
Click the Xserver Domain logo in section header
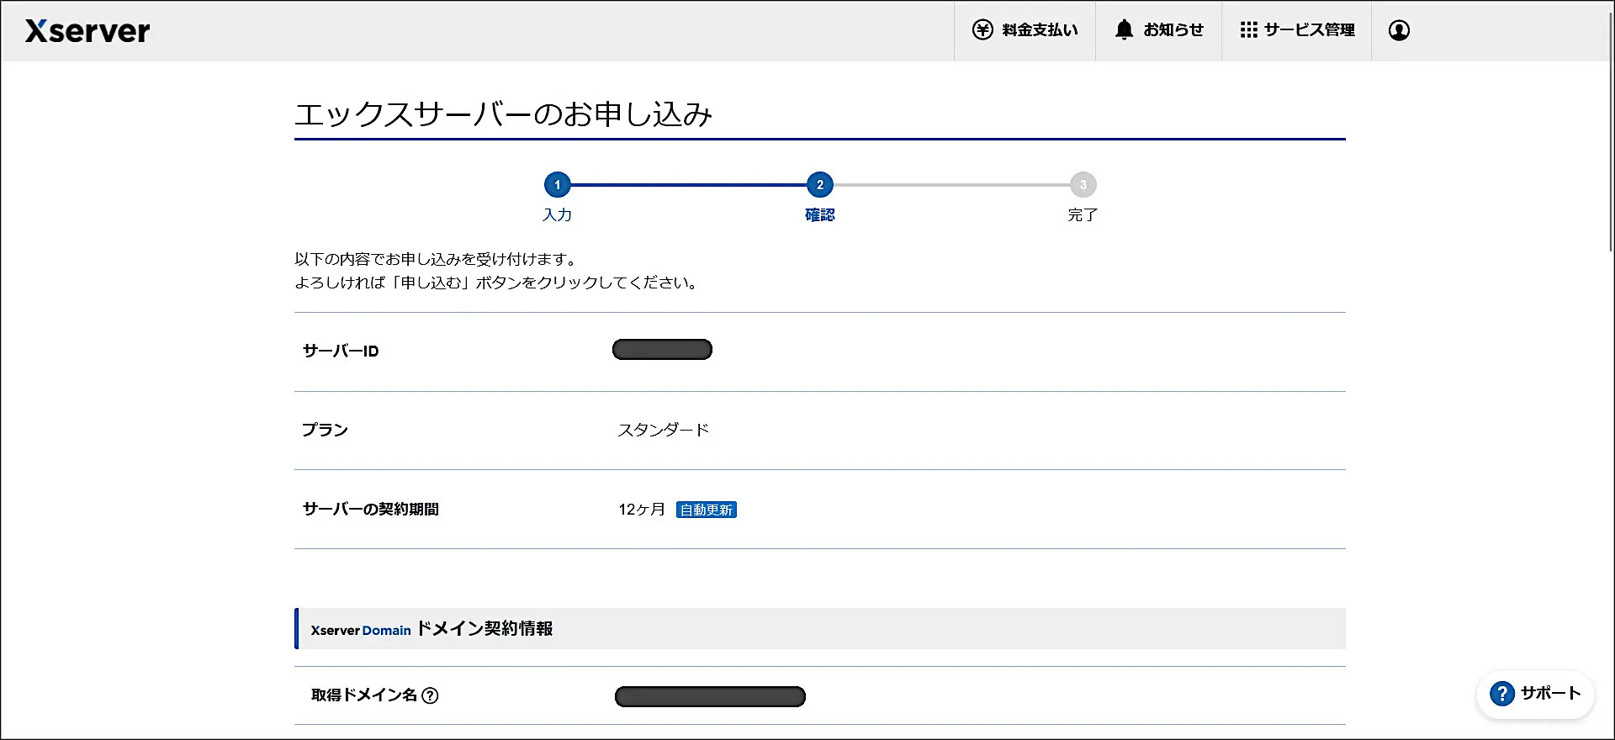click(361, 630)
